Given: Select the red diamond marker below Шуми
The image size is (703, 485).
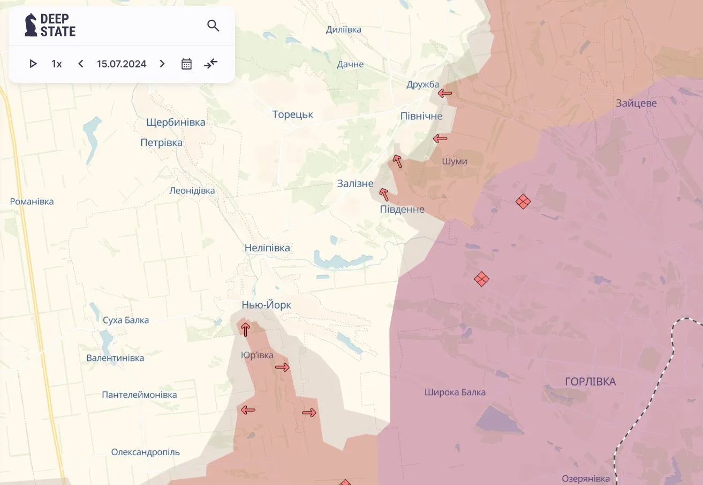Looking at the screenshot, I should (x=523, y=202).
